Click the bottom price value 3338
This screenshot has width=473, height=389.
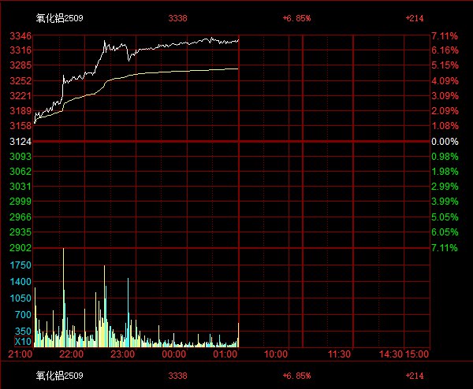(177, 376)
